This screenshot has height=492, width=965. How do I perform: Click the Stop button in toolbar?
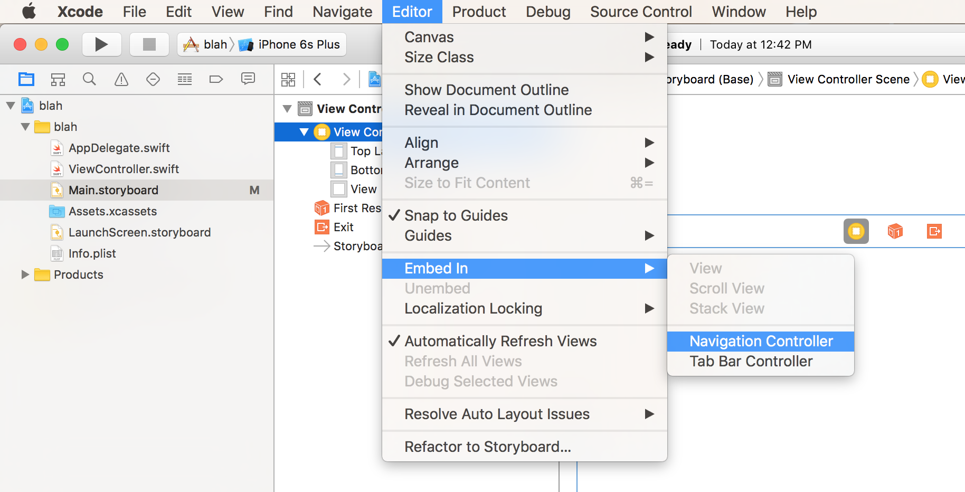click(x=149, y=44)
